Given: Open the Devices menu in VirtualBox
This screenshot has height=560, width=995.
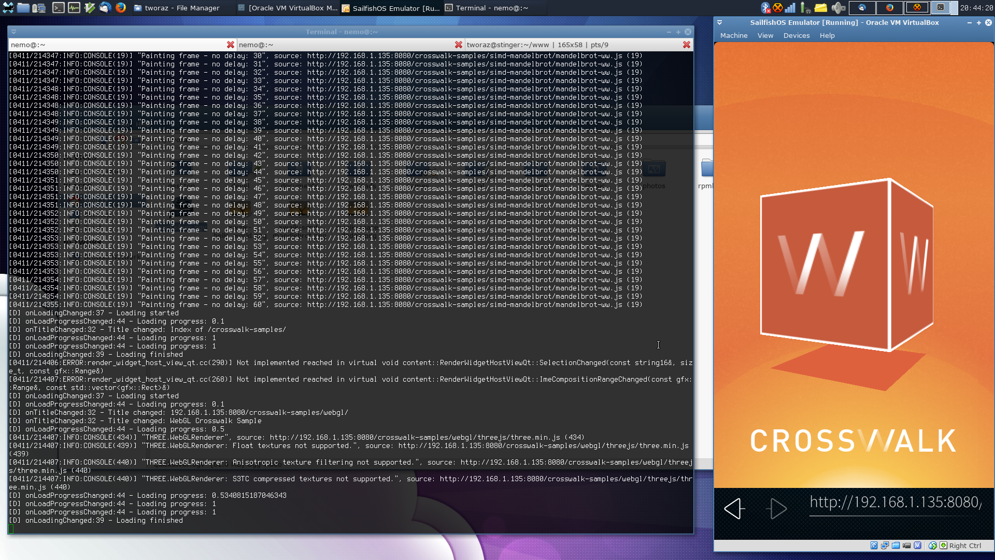Looking at the screenshot, I should coord(796,36).
